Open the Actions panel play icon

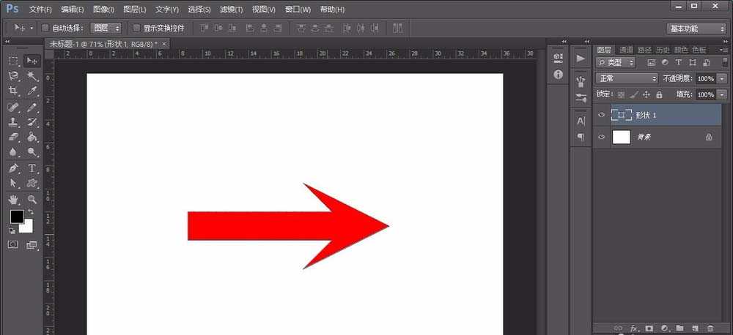pyautogui.click(x=581, y=59)
